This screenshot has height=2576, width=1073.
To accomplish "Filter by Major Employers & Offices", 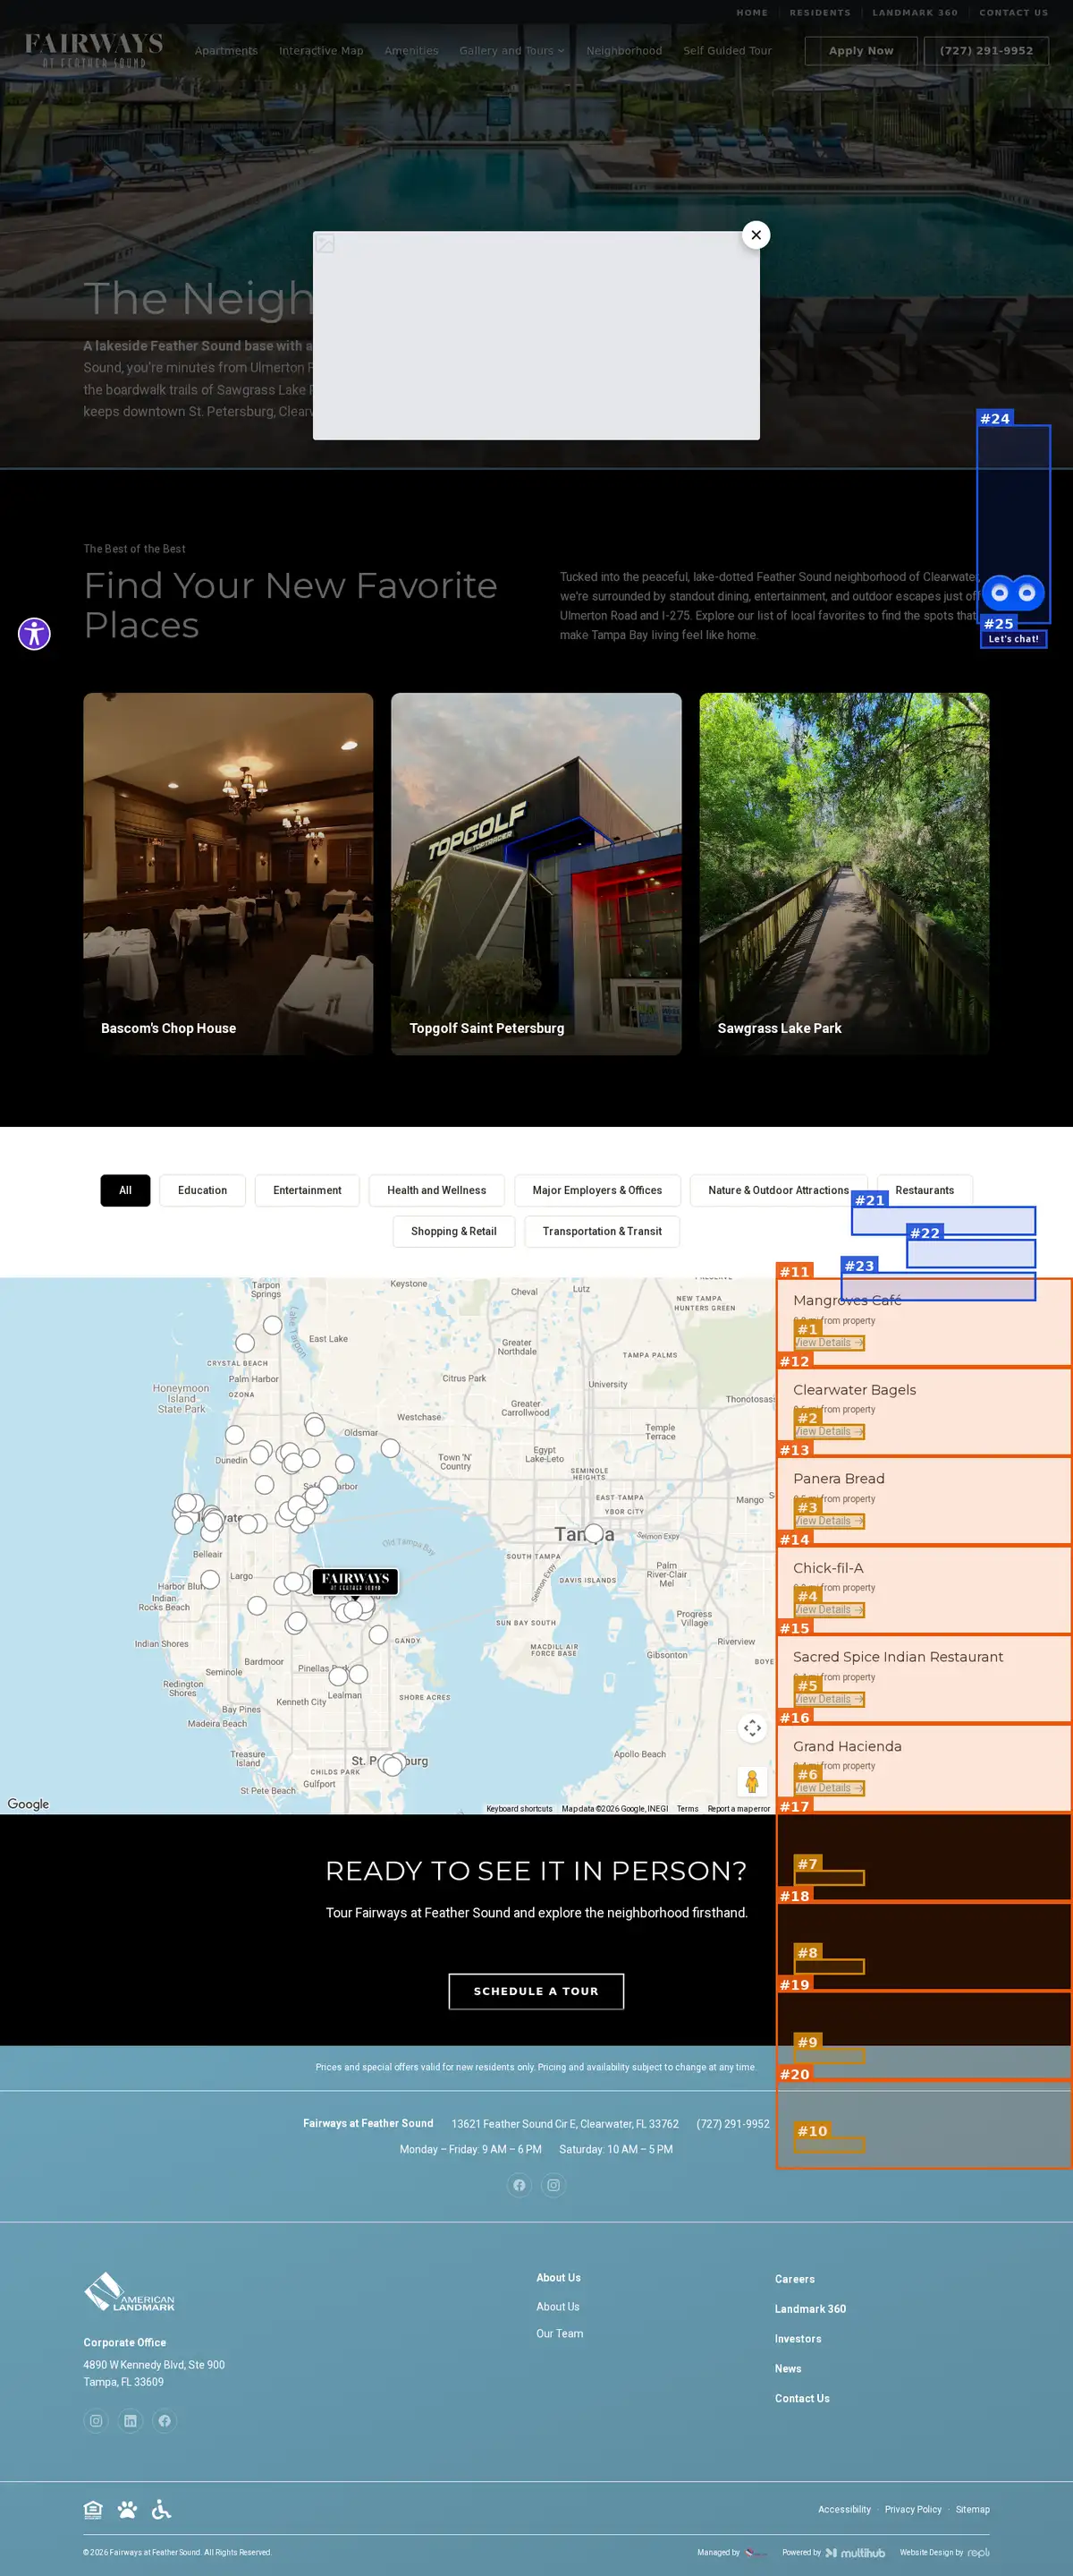I will (597, 1190).
